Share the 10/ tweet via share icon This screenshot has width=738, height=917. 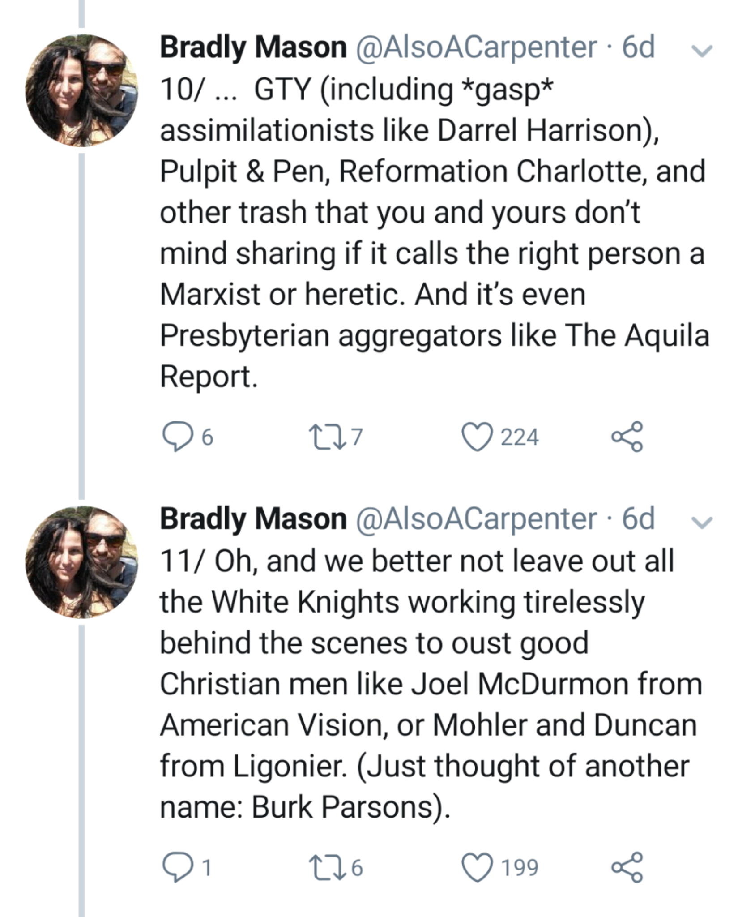[x=627, y=437]
